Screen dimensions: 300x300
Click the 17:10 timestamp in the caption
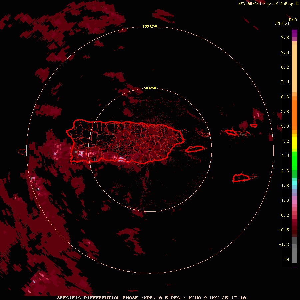pos(238,298)
